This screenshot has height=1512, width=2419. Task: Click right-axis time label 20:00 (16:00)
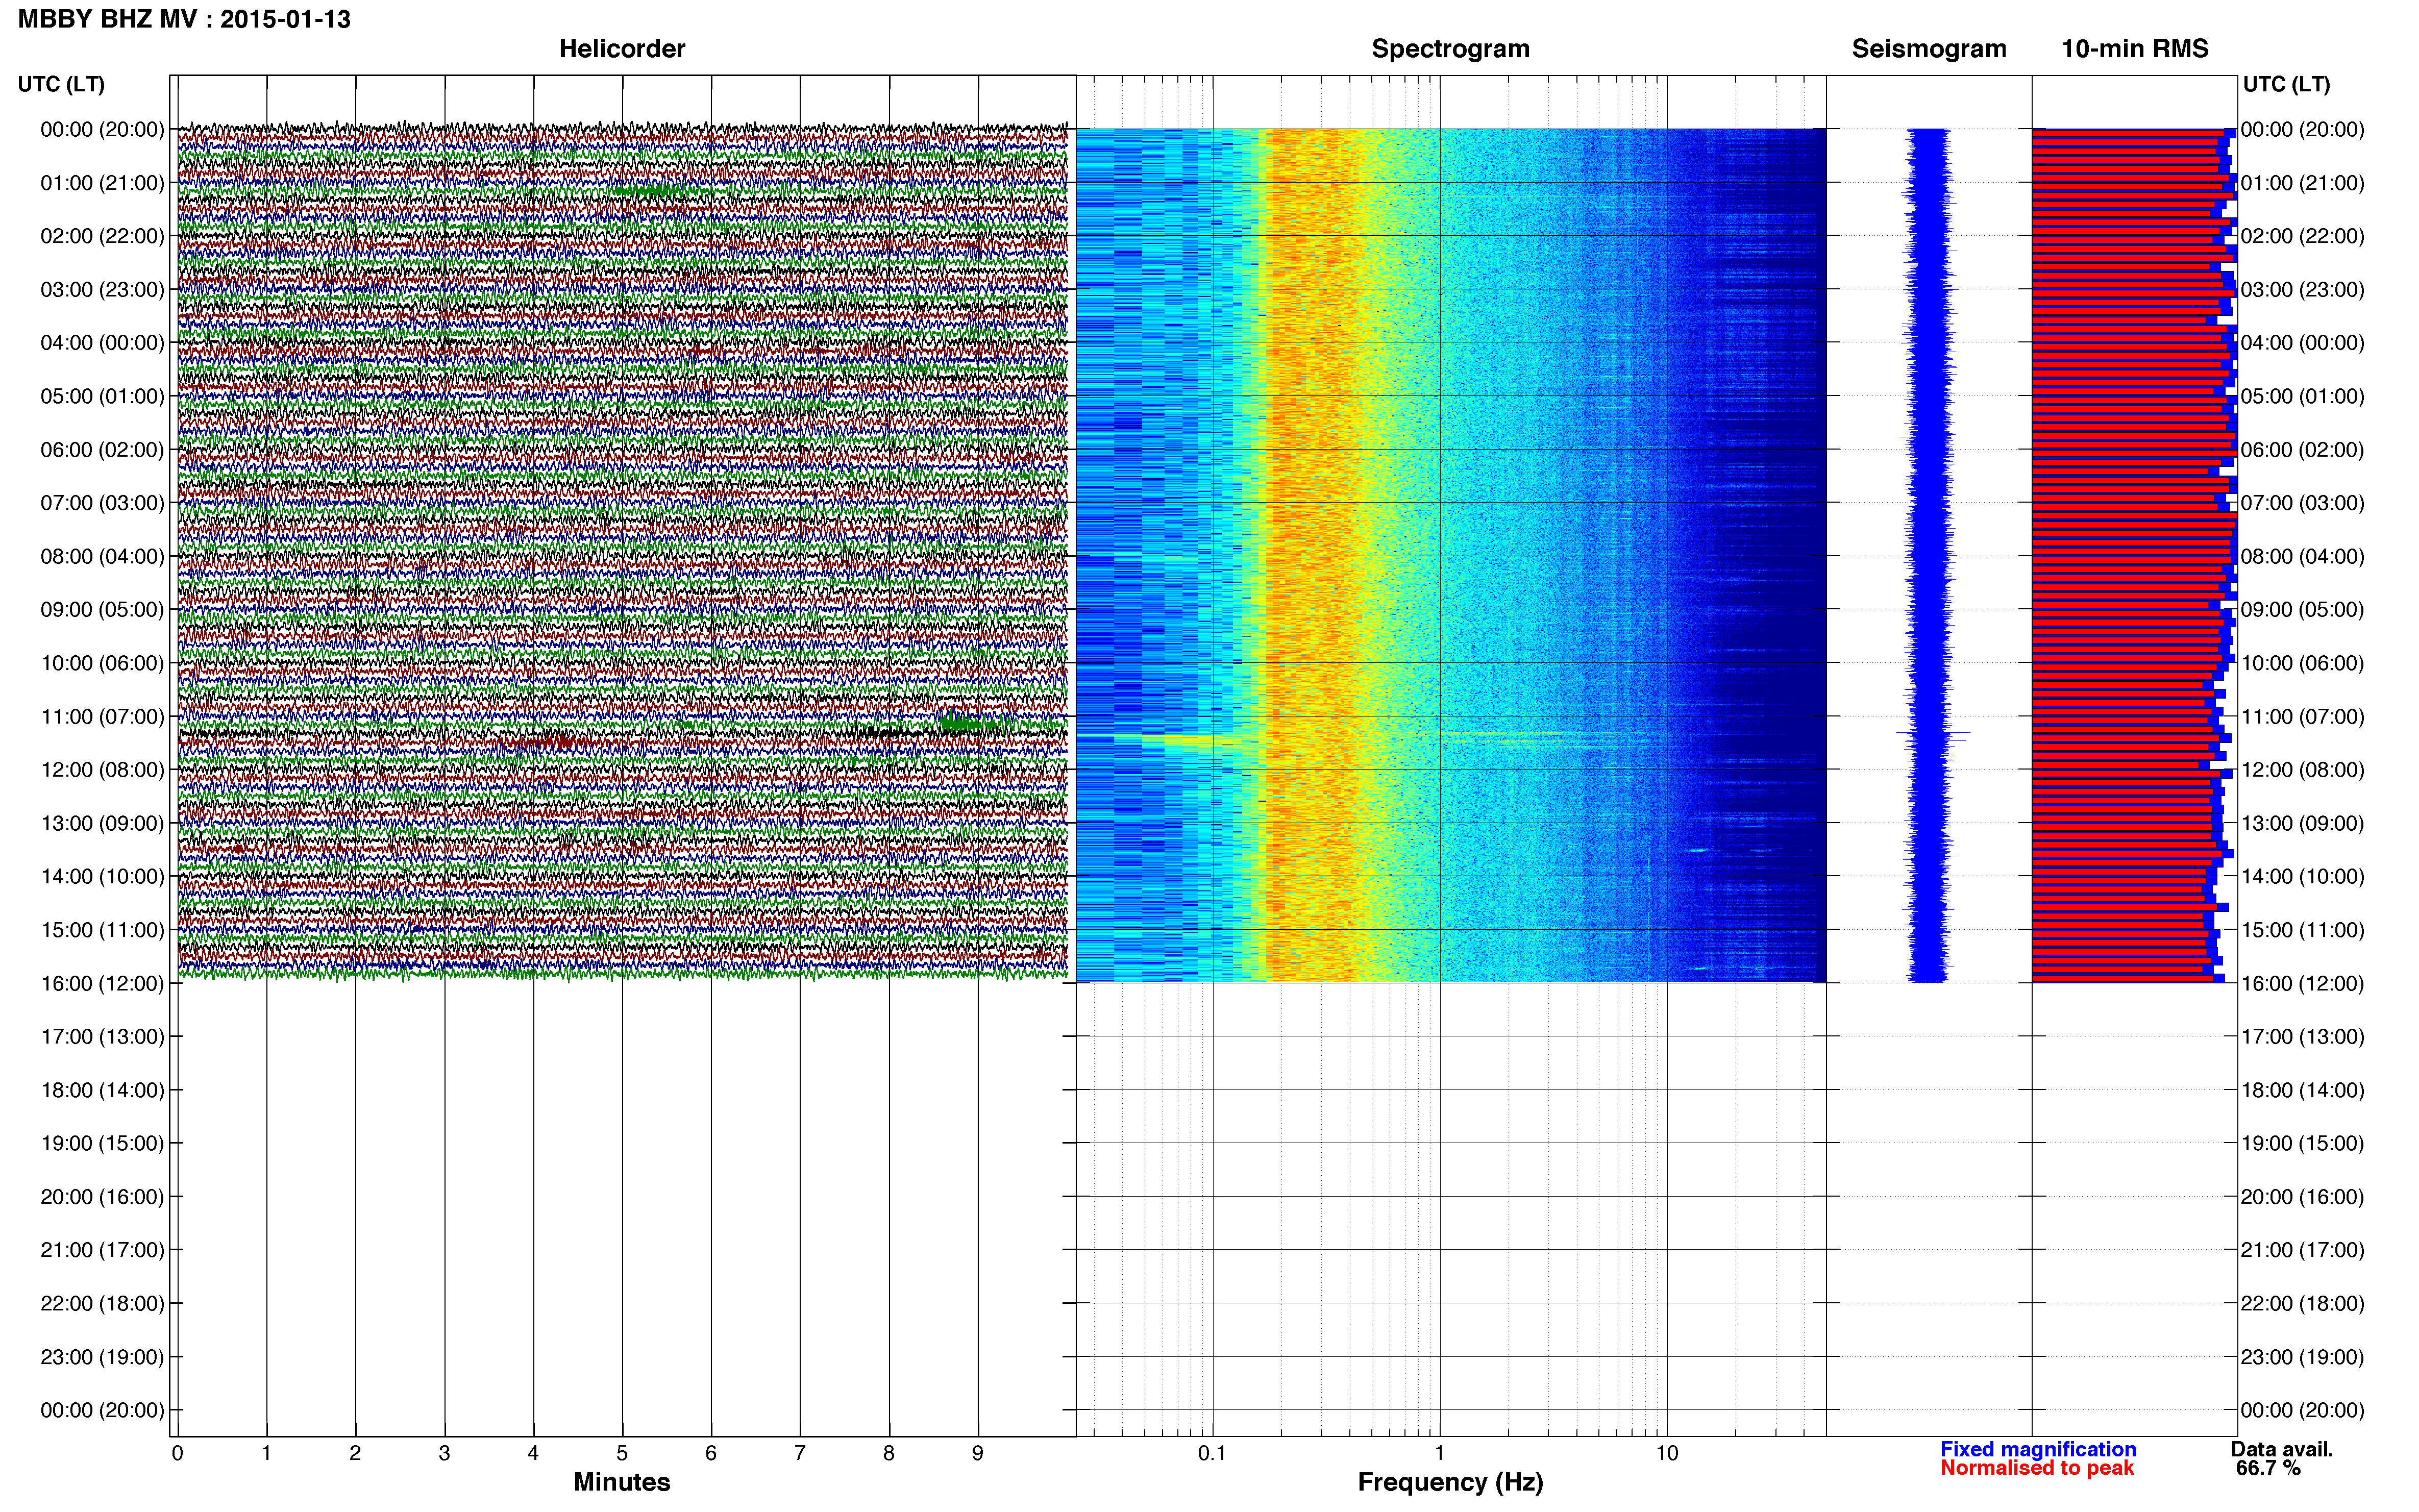(2302, 1197)
